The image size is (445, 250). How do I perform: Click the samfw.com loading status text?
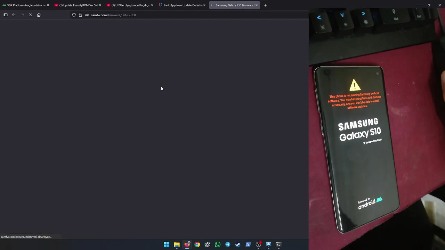pos(26,237)
